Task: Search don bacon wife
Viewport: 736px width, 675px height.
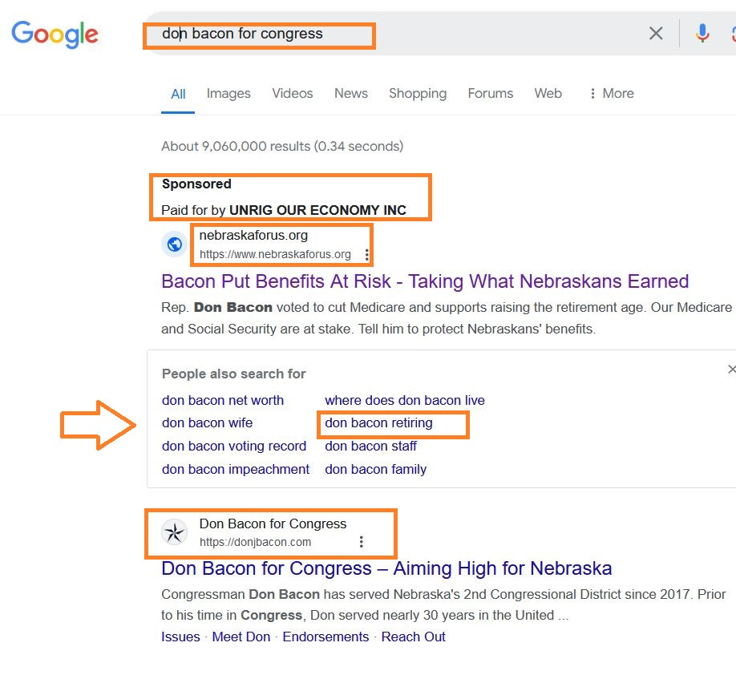Action: [207, 423]
